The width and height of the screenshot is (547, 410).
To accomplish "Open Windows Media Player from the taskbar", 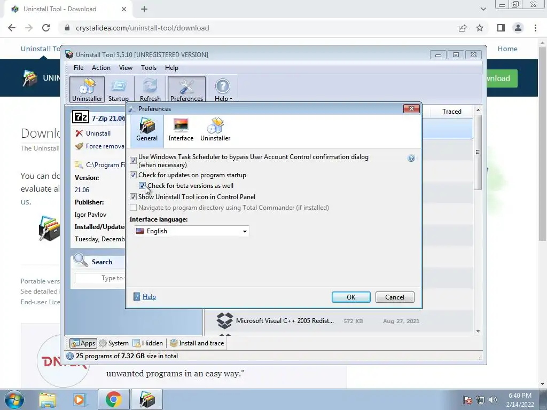I will [x=79, y=399].
